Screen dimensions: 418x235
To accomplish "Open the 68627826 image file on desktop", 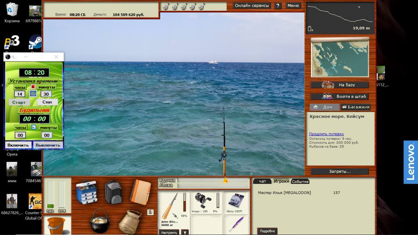I will pos(12,204).
